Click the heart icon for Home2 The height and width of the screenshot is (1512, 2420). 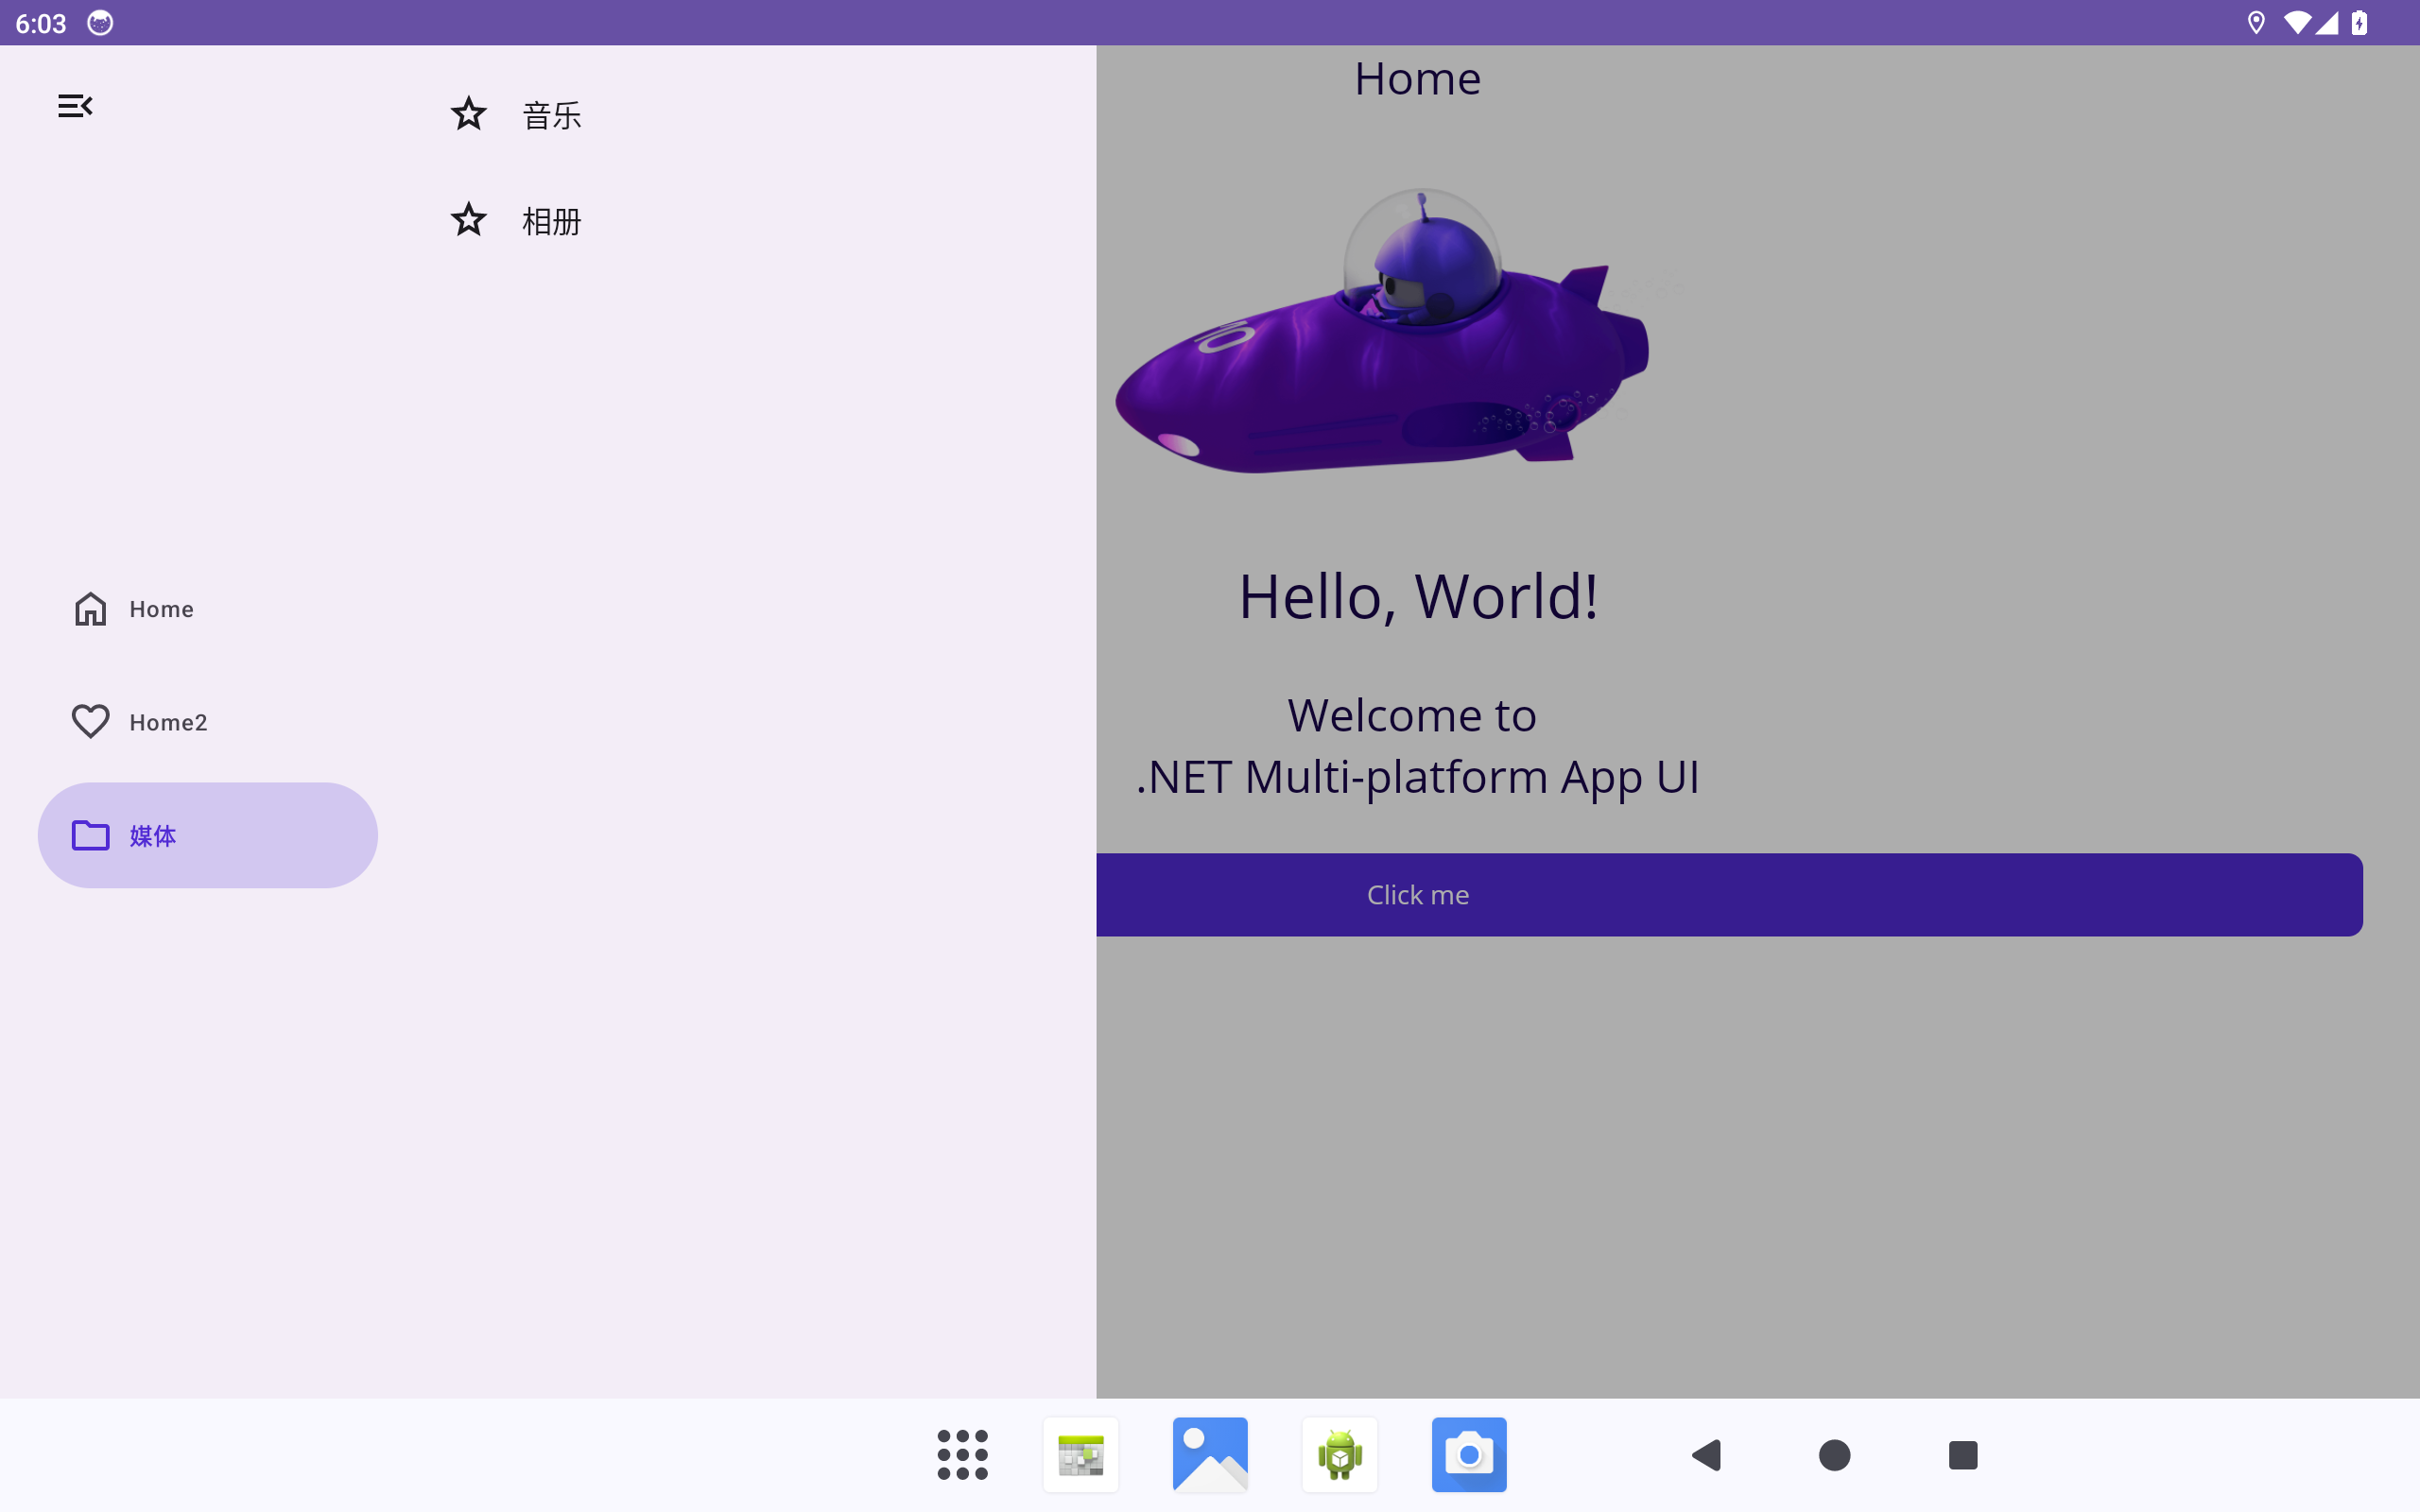[91, 722]
